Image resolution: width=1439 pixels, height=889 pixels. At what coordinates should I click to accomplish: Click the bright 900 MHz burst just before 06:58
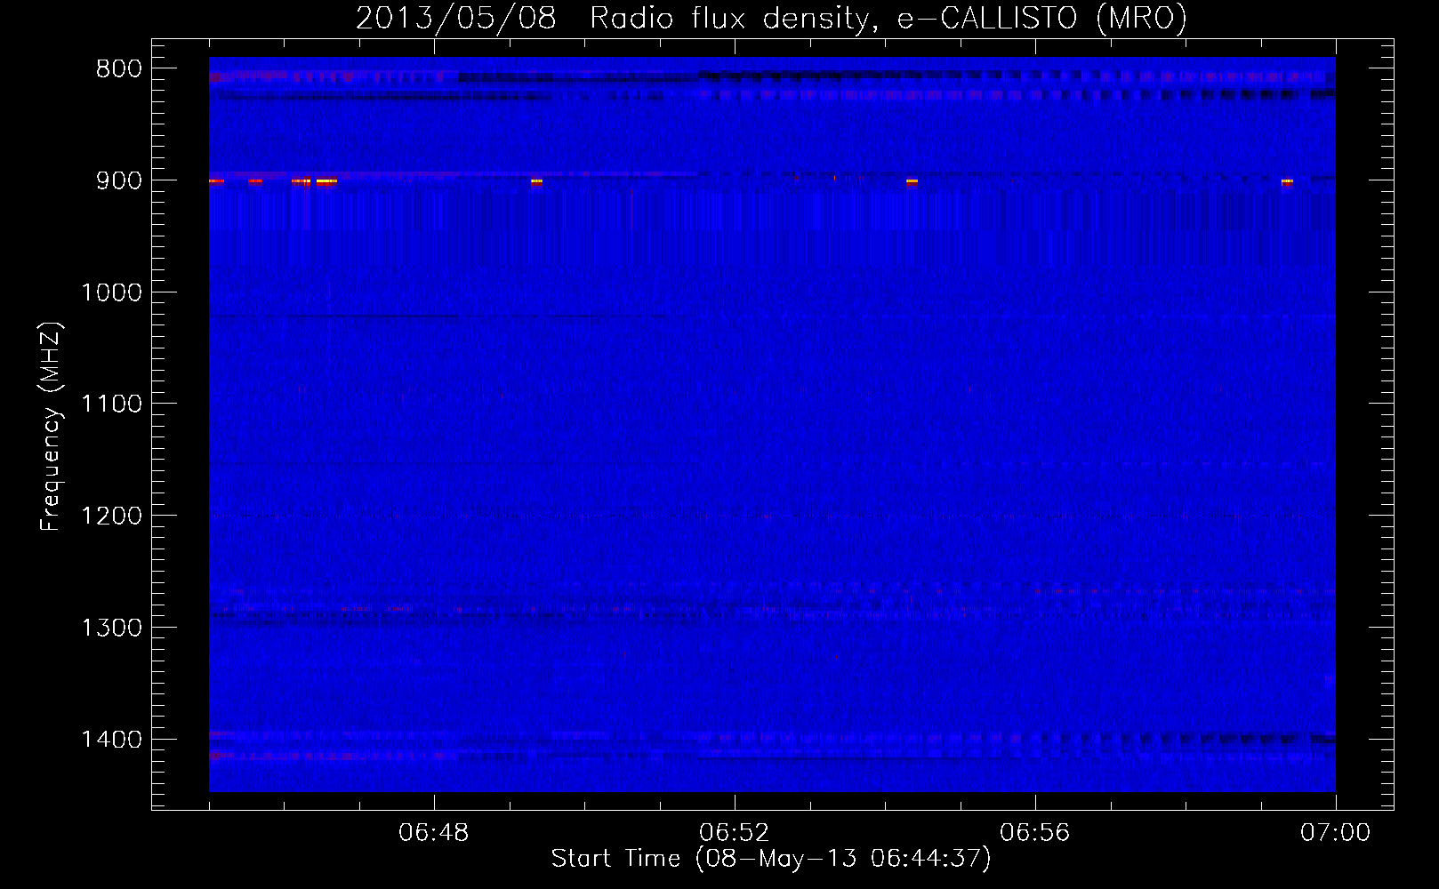1287,181
